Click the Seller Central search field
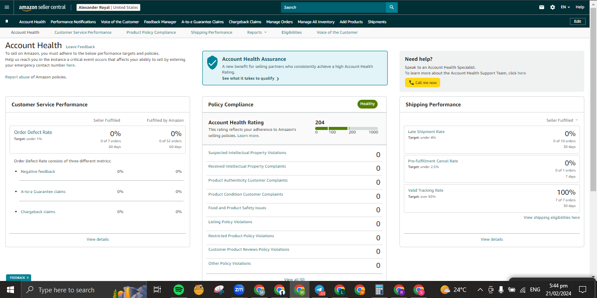The image size is (597, 298). 333,7
